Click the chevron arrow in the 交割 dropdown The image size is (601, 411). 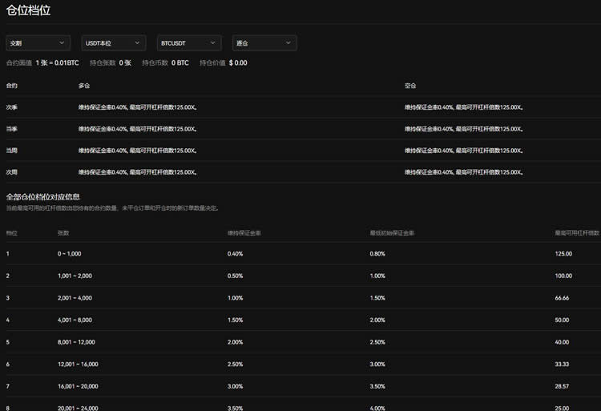(63, 43)
